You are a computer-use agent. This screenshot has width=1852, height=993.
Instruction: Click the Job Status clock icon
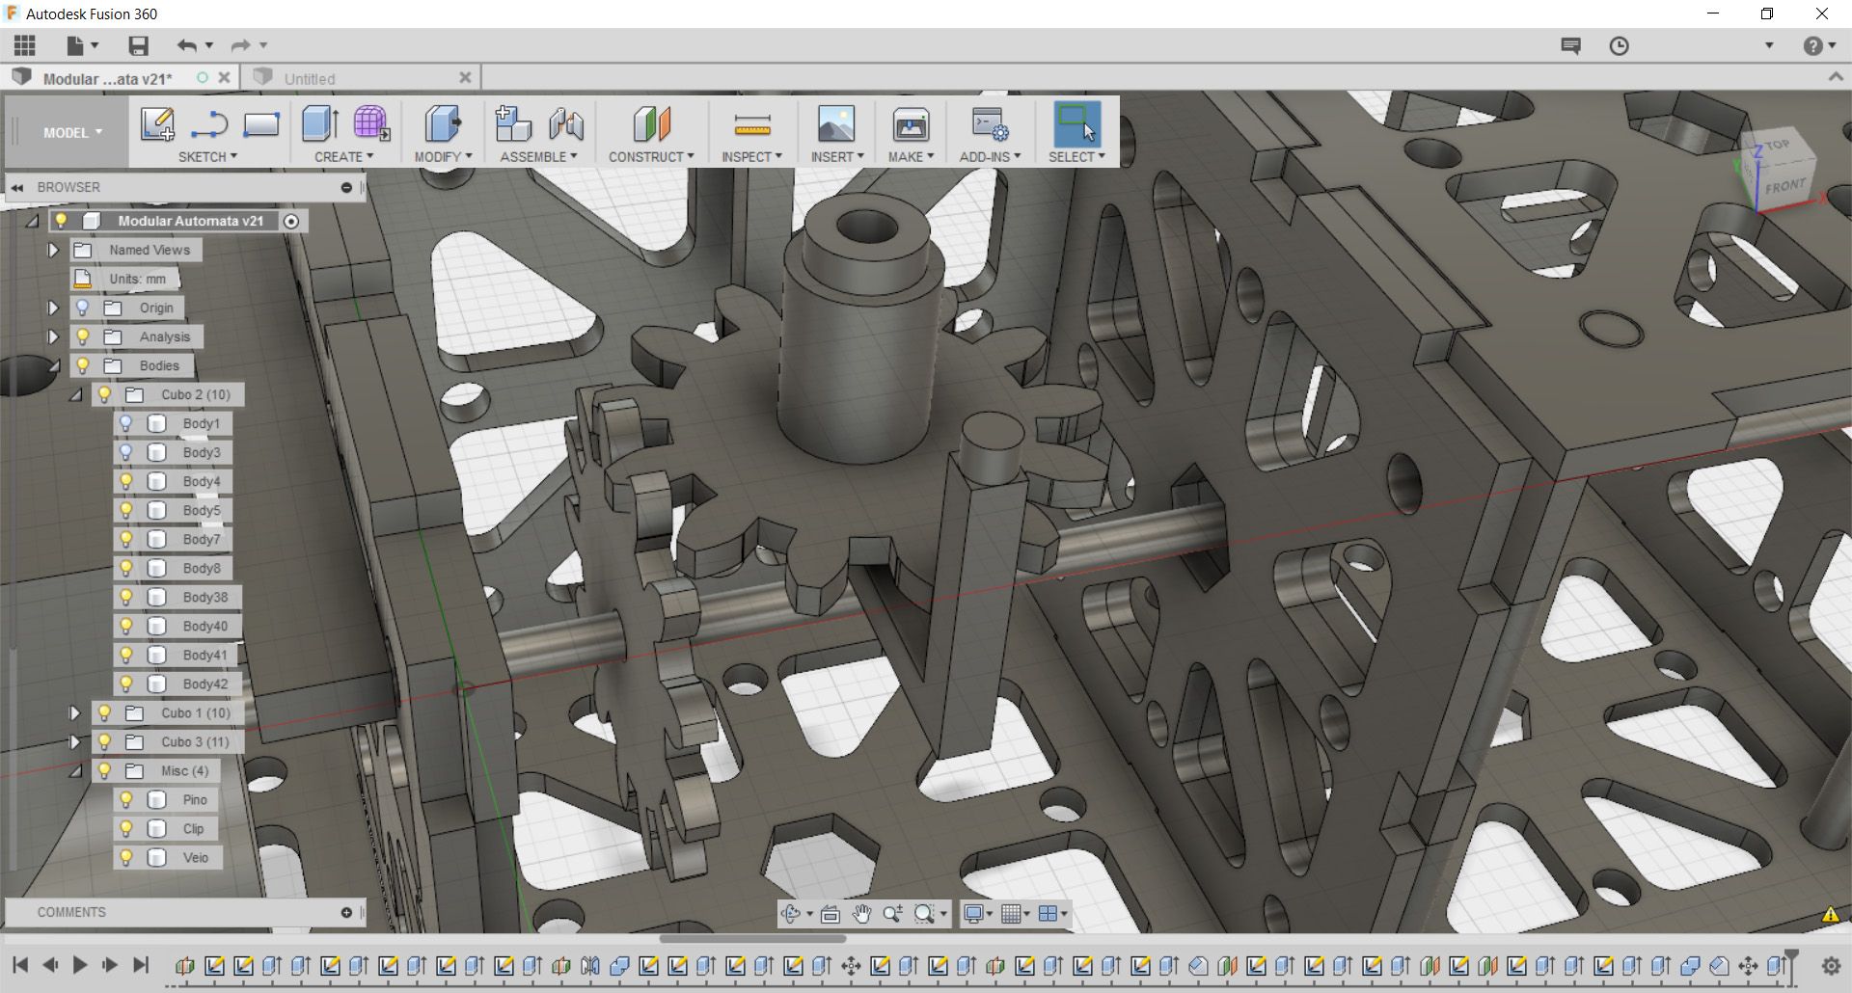point(1619,45)
